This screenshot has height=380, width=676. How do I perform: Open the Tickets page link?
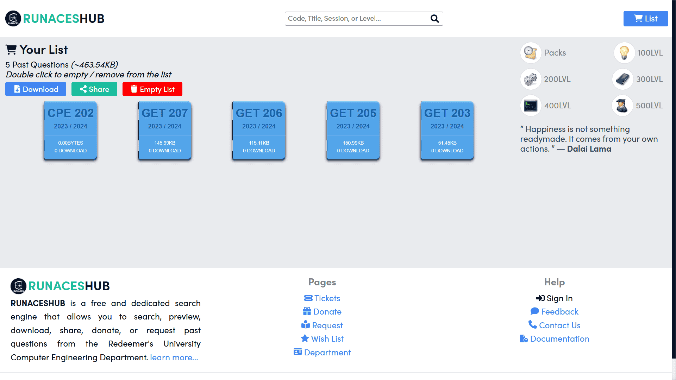click(322, 298)
